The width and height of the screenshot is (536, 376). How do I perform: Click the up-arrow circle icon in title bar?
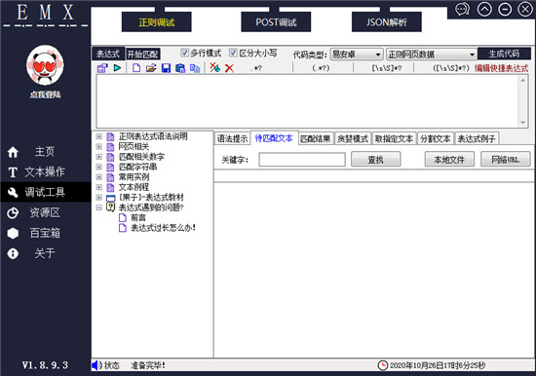[484, 9]
